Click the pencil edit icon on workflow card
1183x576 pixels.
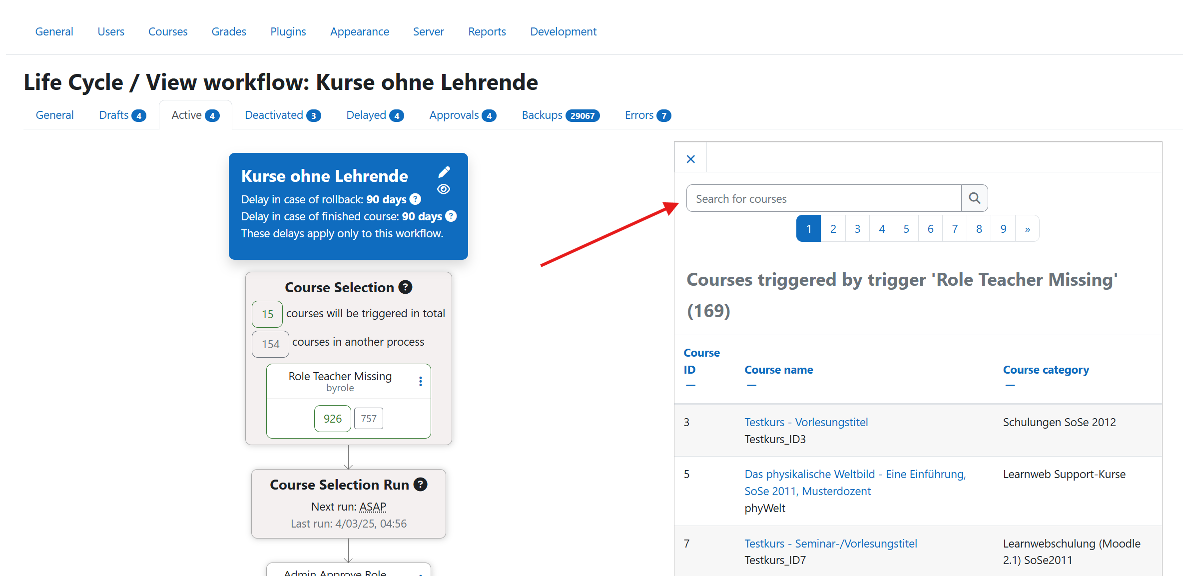(x=444, y=172)
